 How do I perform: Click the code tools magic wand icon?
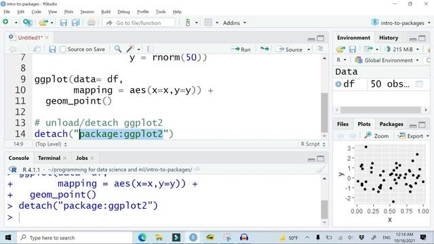(130, 49)
